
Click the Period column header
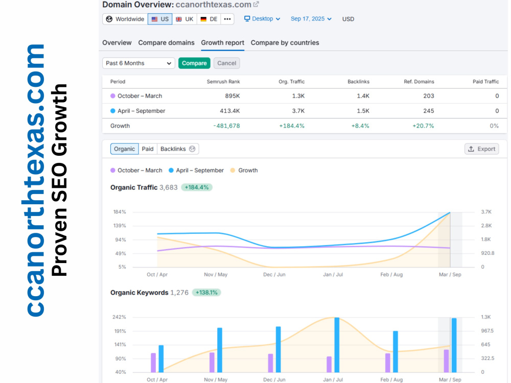[118, 81]
